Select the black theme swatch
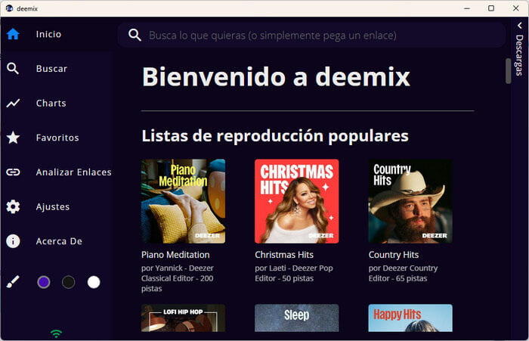Viewport: 529px width, 341px height. [x=69, y=282]
